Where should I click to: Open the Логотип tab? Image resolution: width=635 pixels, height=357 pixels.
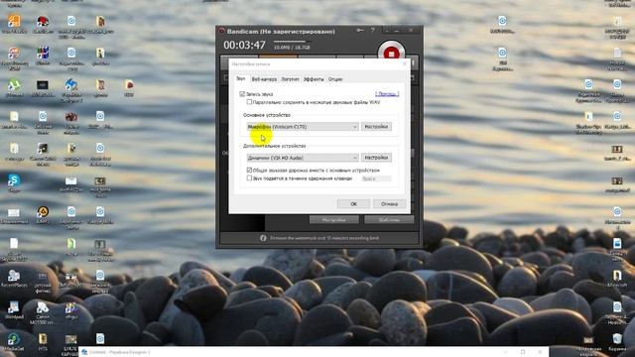(290, 79)
